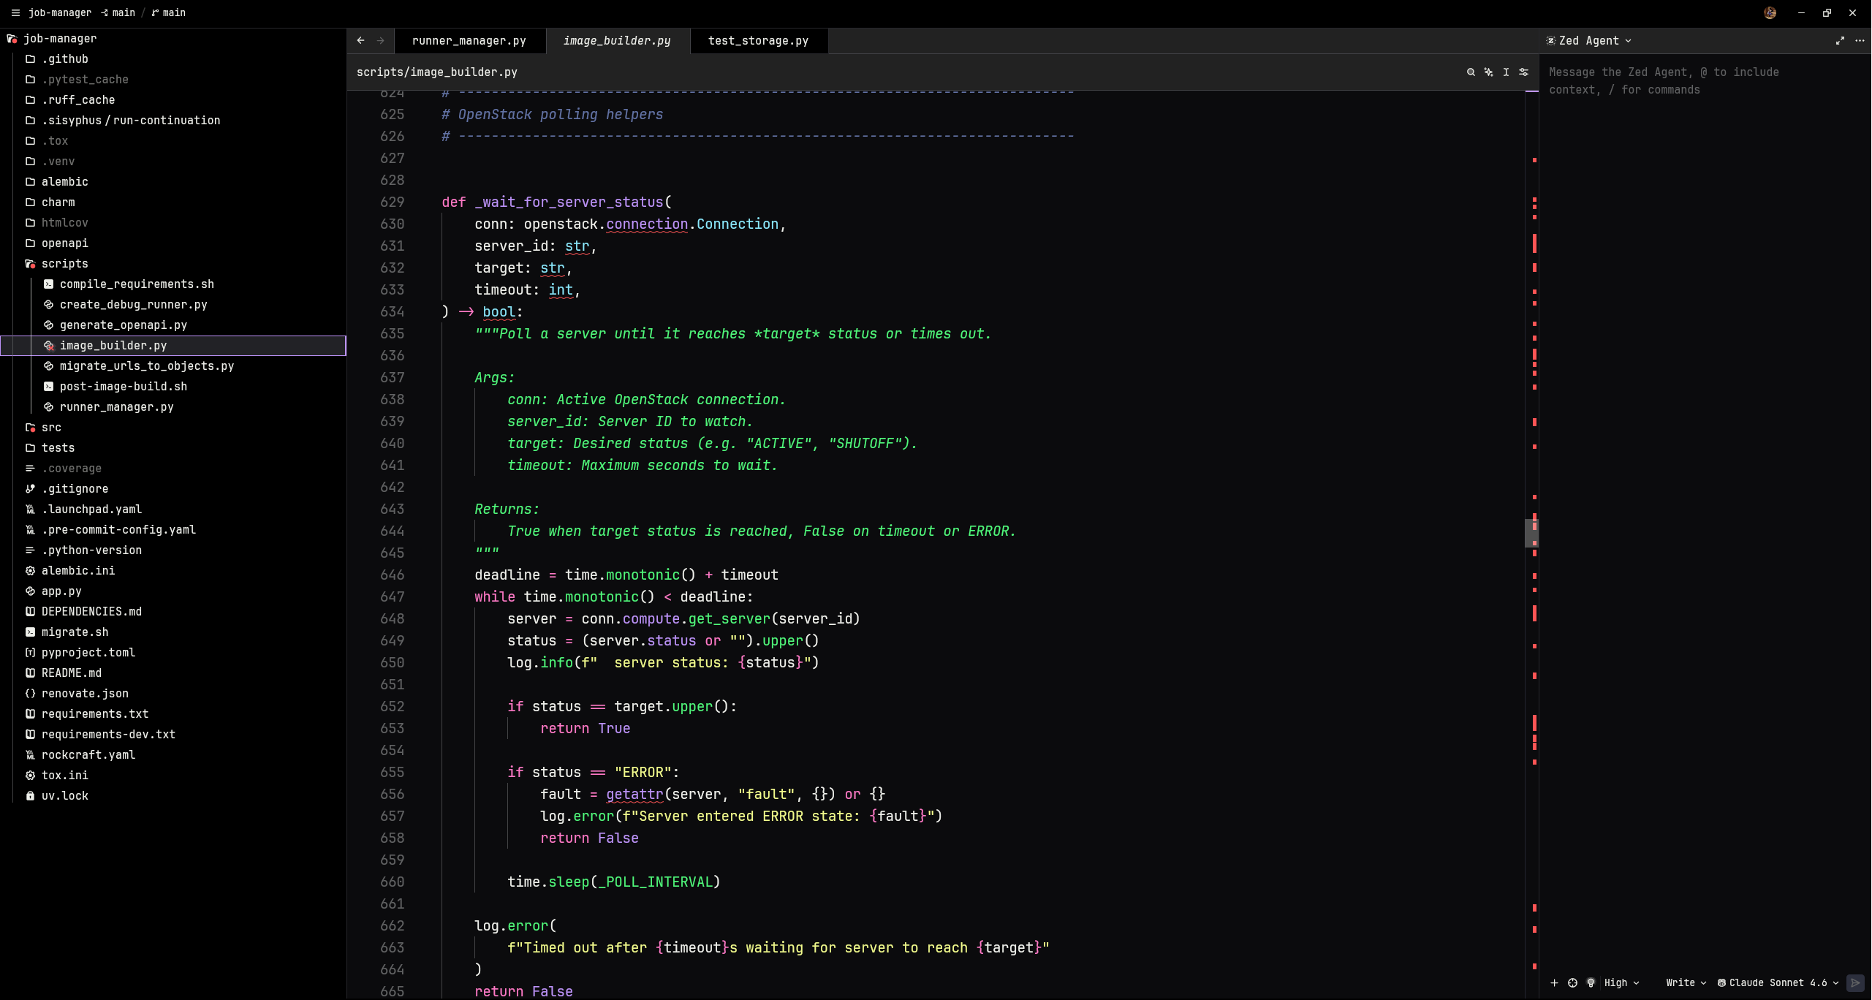Toggle the selections cursor toolbar icon
Viewport: 1872px width, 1000px height.
coord(1506,72)
